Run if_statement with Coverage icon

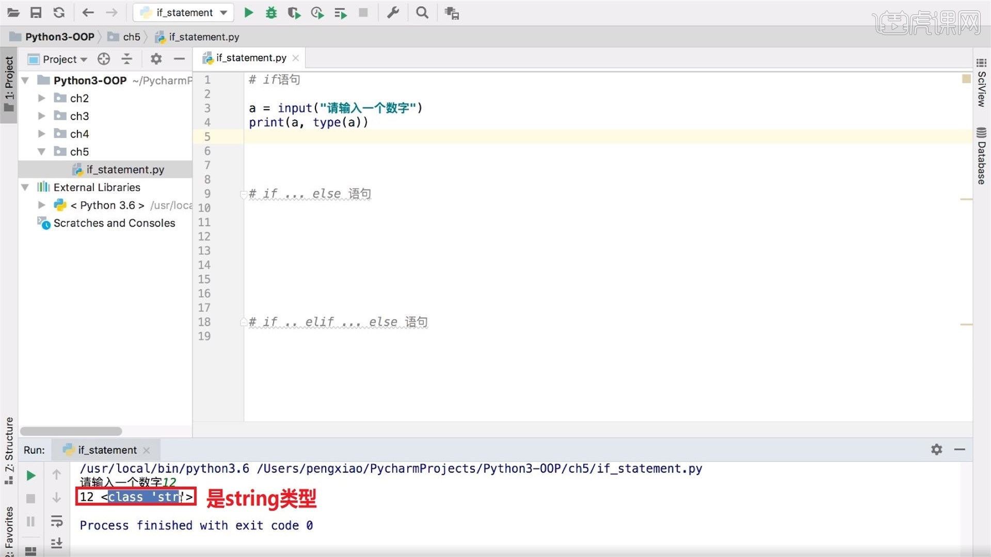click(294, 12)
